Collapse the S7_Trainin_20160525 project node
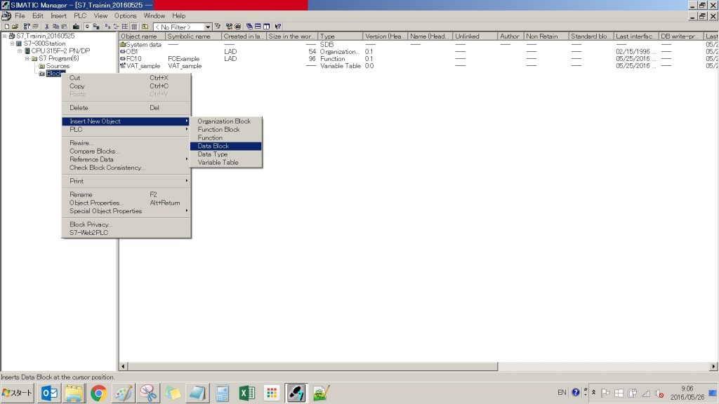719x404 pixels. [5, 36]
